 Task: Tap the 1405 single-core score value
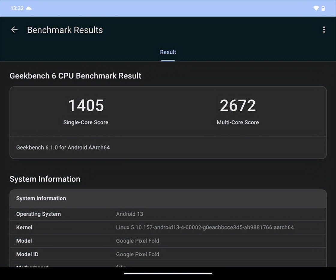(x=86, y=106)
